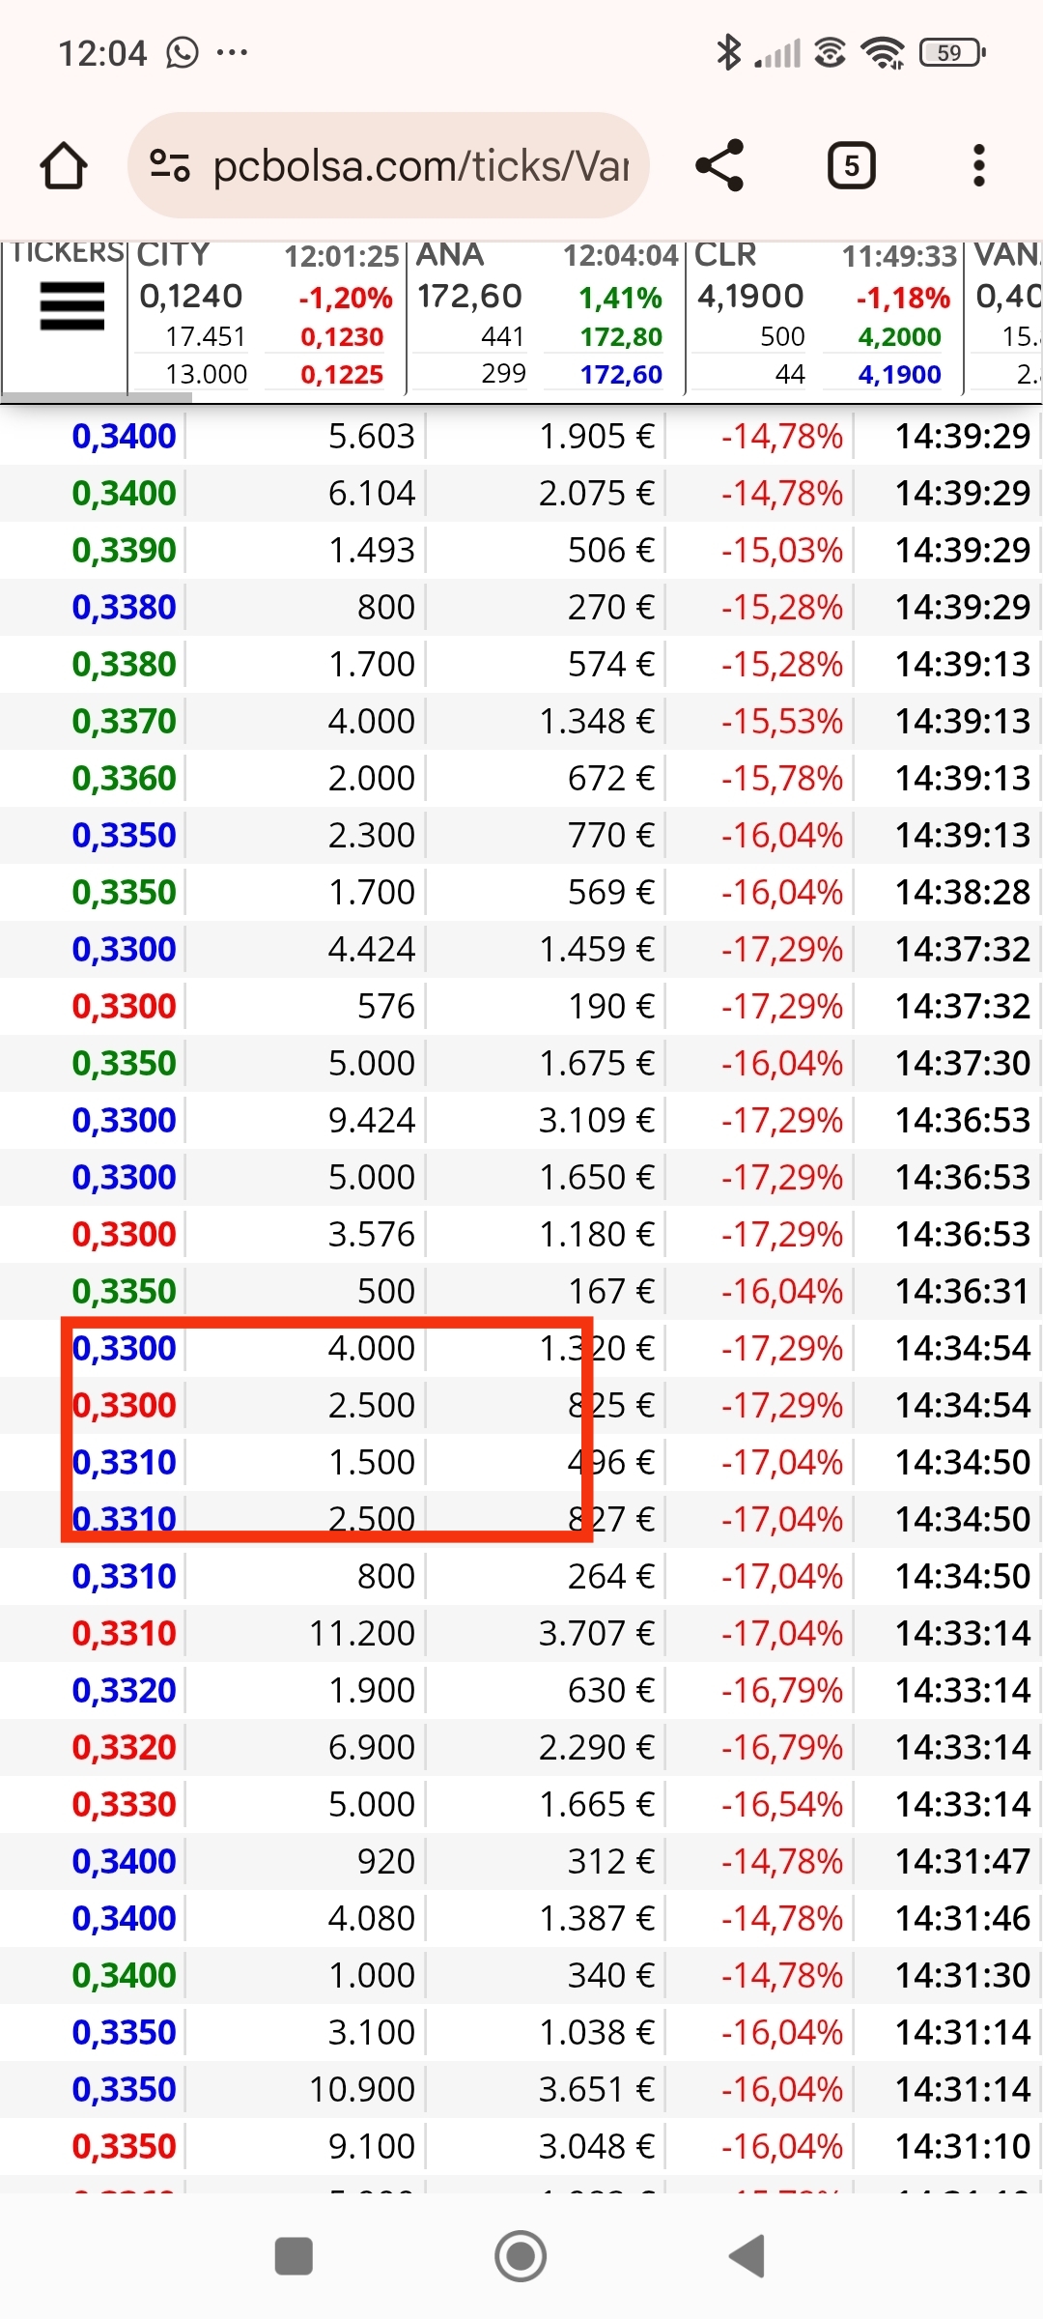Viewport: 1043px width, 2319px height.
Task: Click time 14:38:28 in tick table
Action: point(963,892)
